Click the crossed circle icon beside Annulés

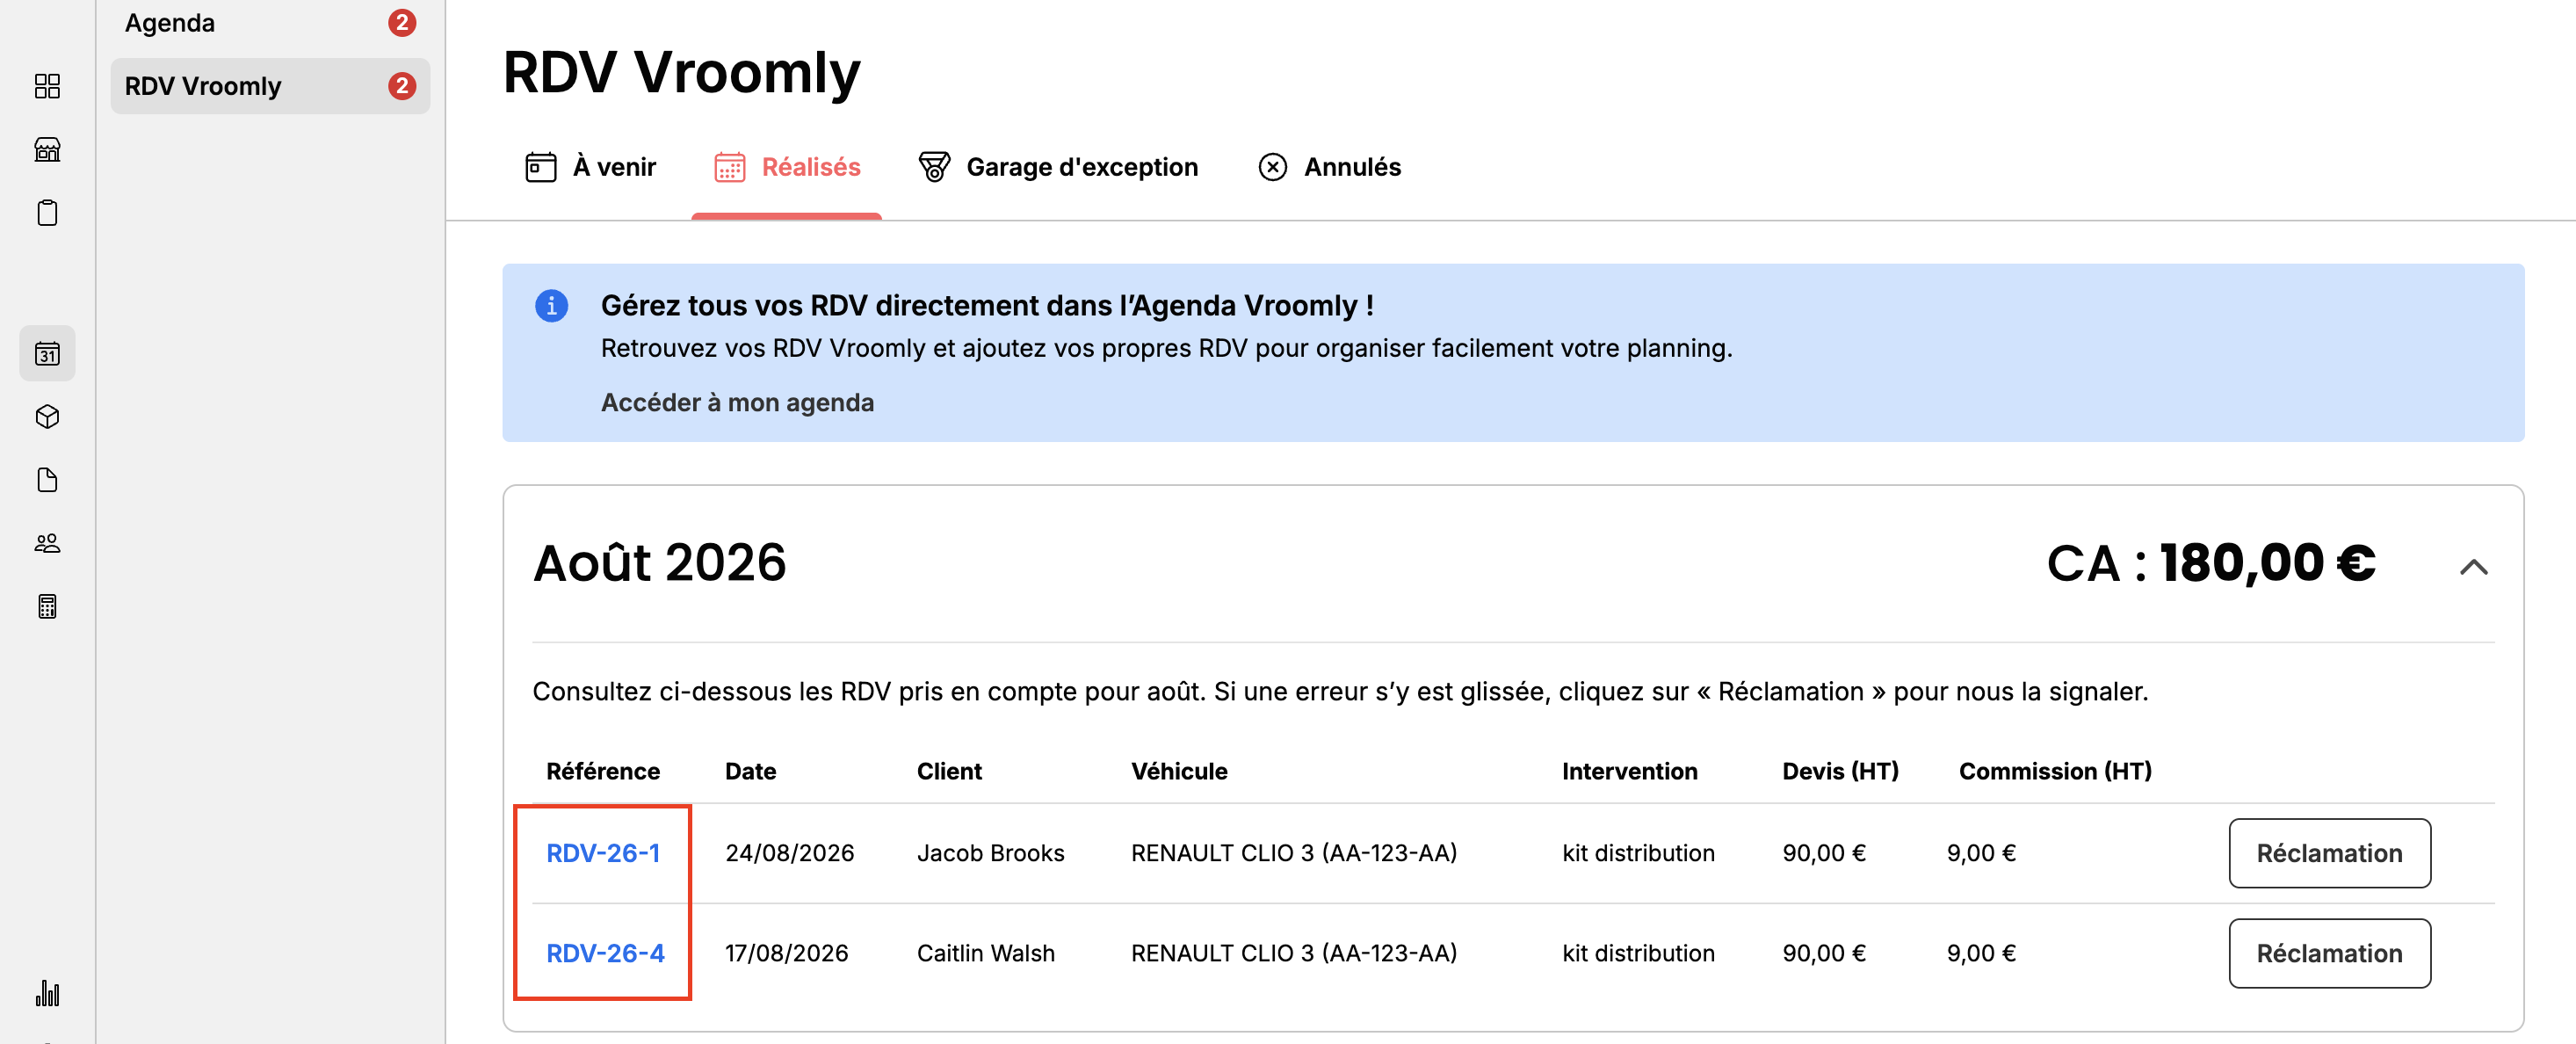(1272, 167)
